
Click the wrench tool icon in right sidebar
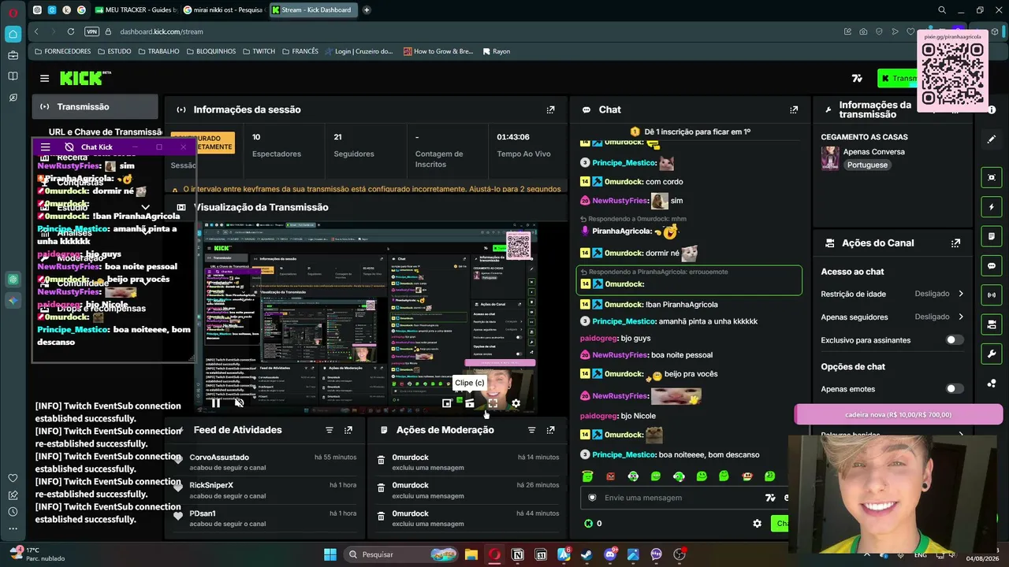coord(992,354)
